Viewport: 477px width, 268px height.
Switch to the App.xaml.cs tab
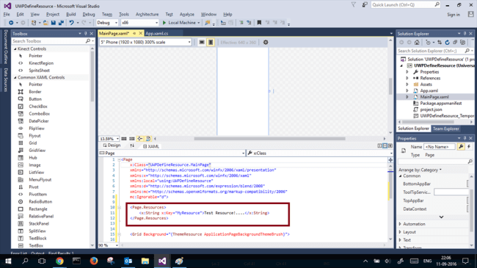[156, 34]
